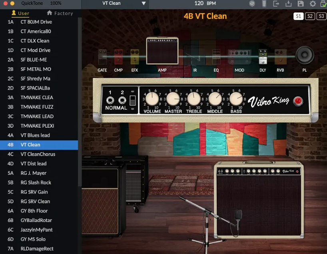Open the MOD effect block
The height and width of the screenshot is (254, 327).
click(x=239, y=56)
